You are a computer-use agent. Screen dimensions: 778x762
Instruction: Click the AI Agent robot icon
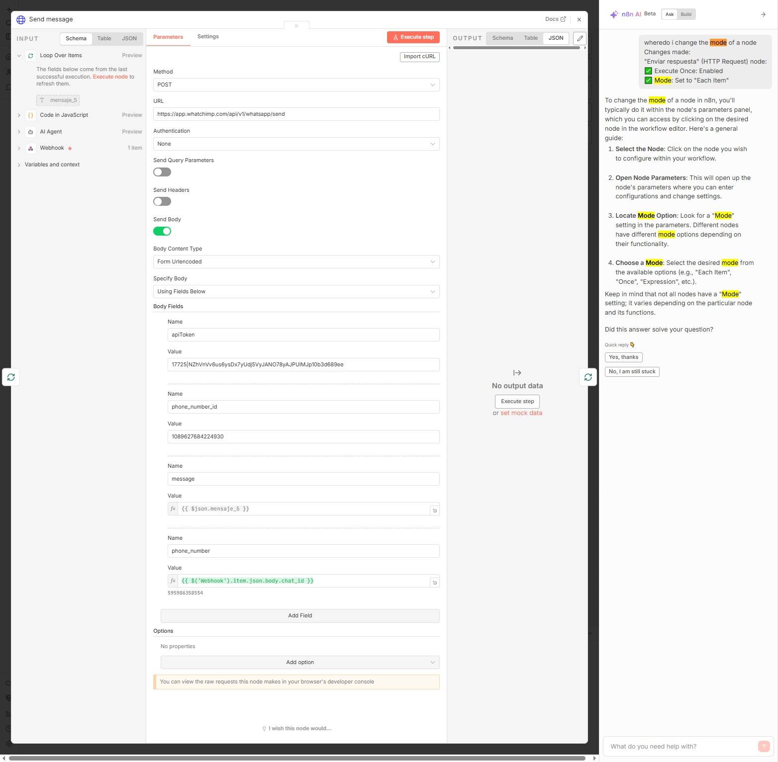tap(31, 132)
